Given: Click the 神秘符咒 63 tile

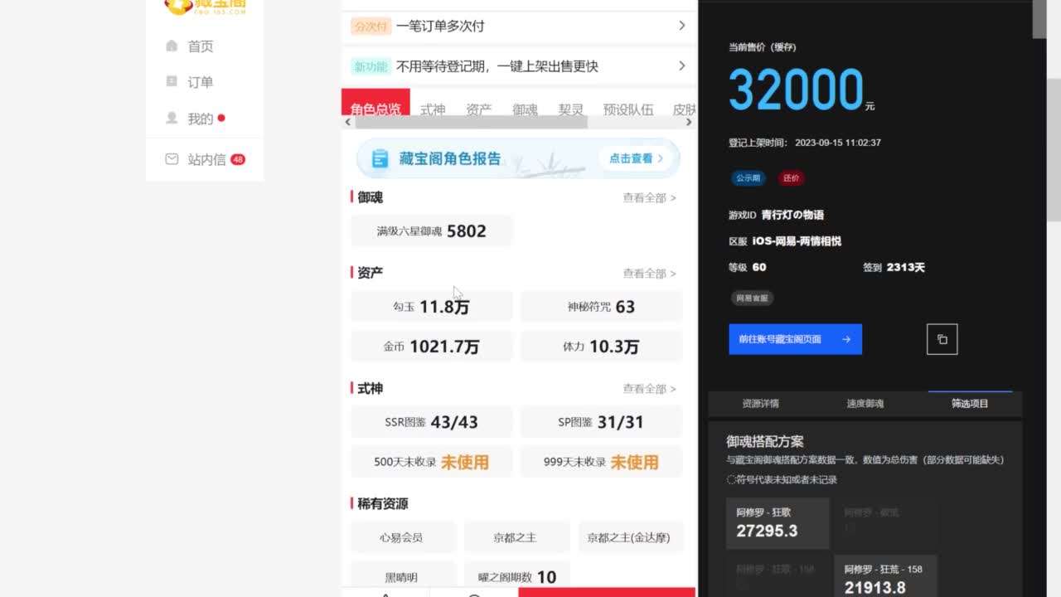Looking at the screenshot, I should (602, 307).
